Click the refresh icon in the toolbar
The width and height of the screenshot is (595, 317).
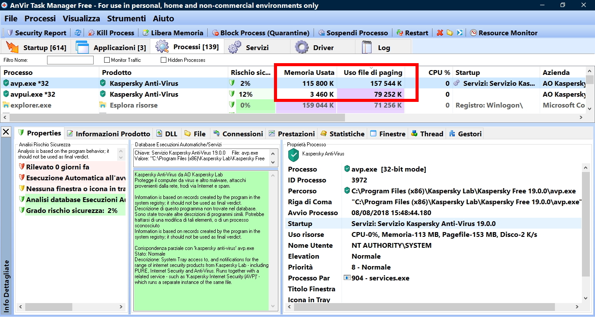(78, 33)
